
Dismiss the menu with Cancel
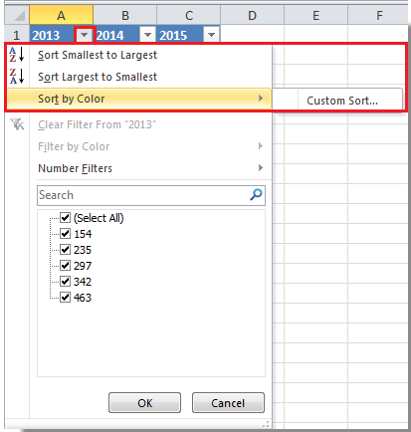tap(228, 403)
